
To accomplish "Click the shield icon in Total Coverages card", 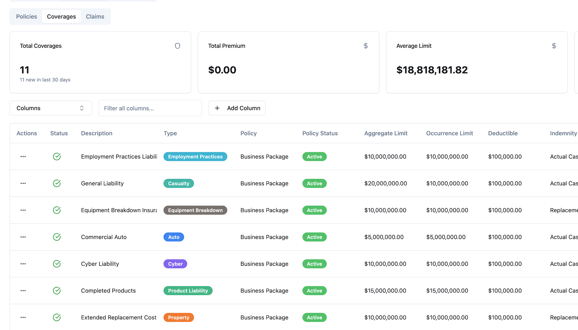I will tap(177, 46).
